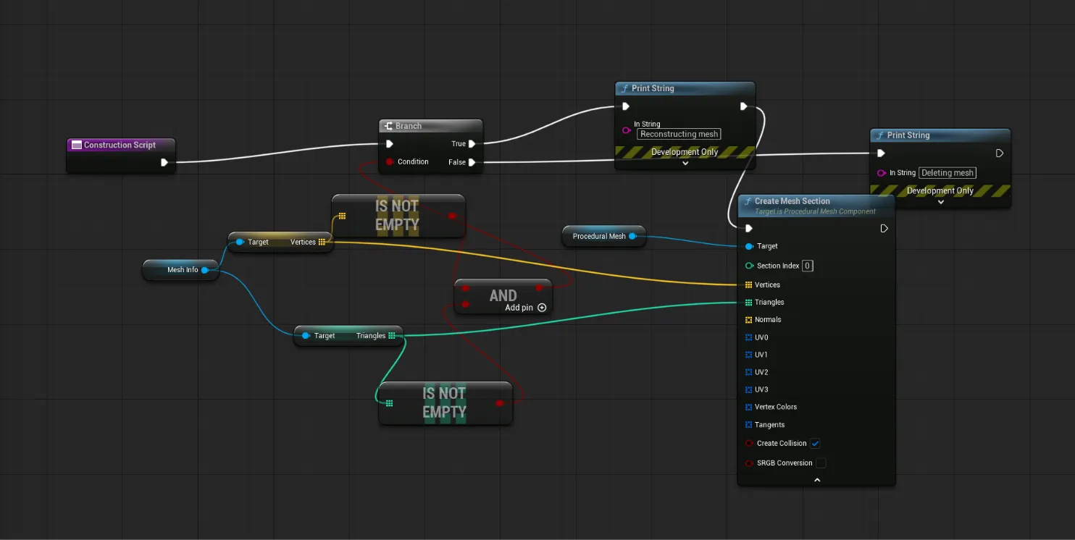Edit the Deleting mesh string field
1075x540 pixels.
click(948, 173)
